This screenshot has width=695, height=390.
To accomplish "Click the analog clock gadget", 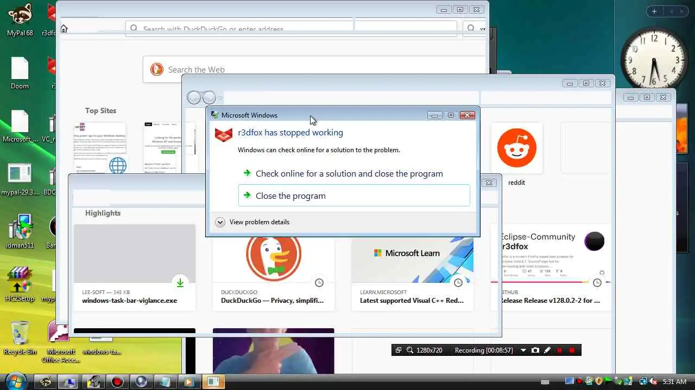I will pyautogui.click(x=653, y=59).
